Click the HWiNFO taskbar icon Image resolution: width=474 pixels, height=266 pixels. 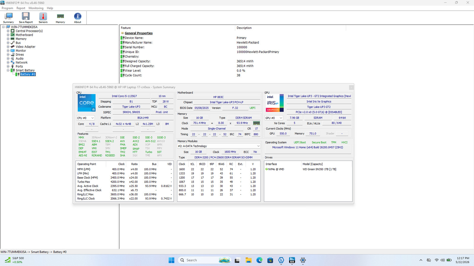click(292, 260)
